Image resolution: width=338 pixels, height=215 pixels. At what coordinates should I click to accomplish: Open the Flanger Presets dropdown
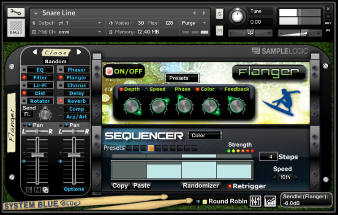tap(182, 78)
